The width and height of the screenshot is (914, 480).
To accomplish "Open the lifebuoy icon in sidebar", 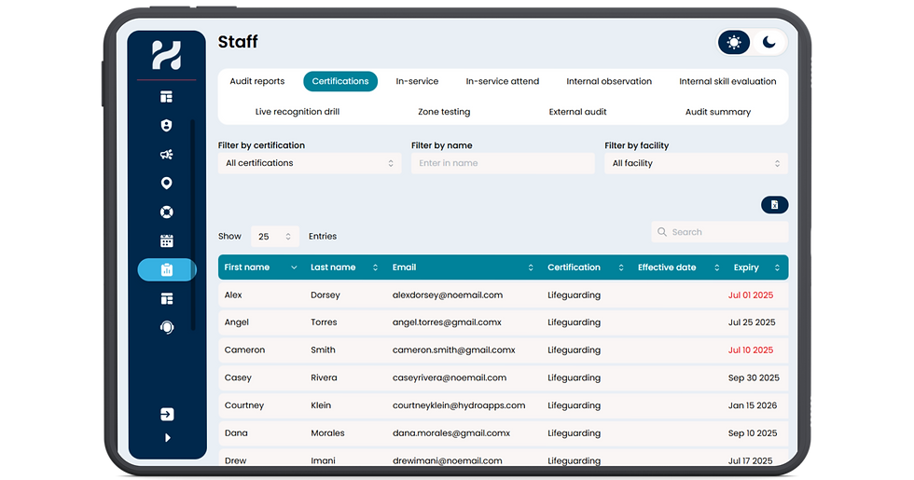I will coord(167,213).
